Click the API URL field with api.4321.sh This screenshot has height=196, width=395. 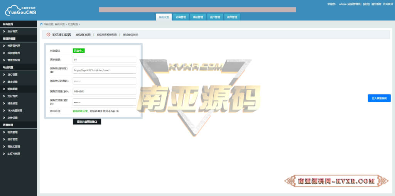tap(104, 70)
